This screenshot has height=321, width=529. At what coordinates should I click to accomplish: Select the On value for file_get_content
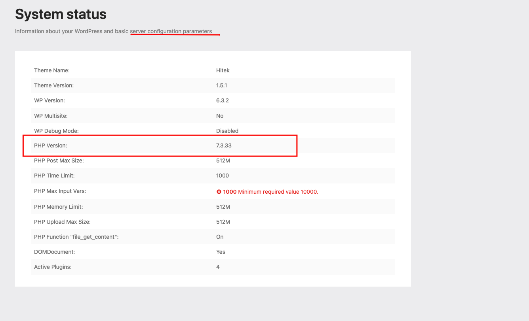pos(220,237)
